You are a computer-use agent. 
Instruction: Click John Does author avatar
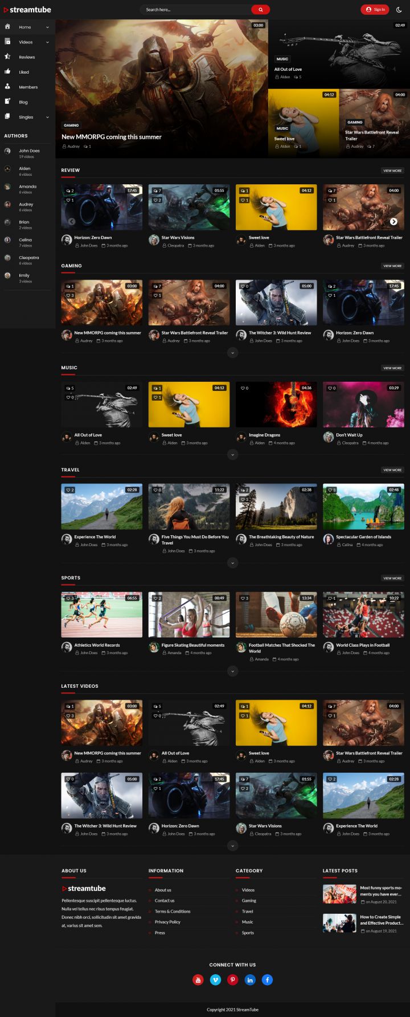7,151
